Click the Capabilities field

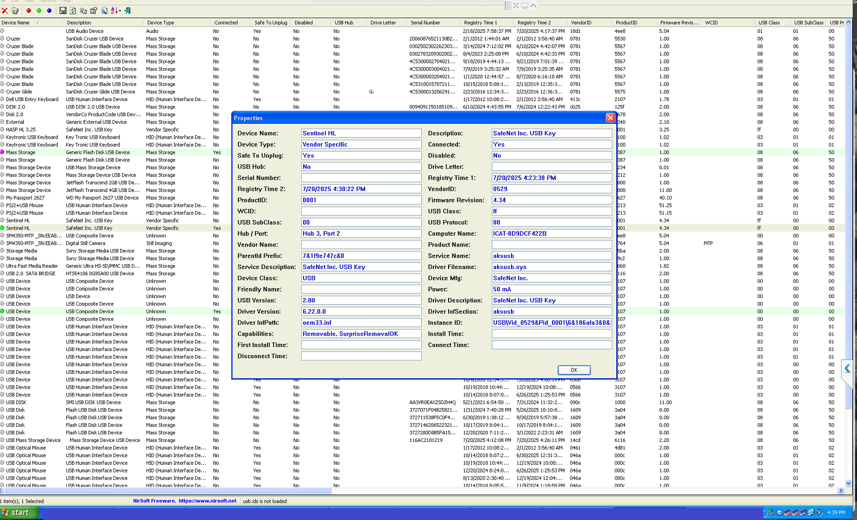click(x=361, y=334)
